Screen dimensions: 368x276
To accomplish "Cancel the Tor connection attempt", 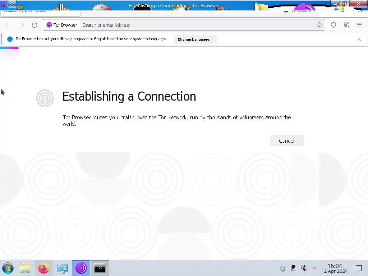I will tap(286, 141).
